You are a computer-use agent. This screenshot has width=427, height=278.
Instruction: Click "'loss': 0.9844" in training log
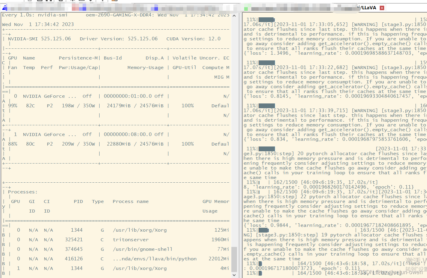click(x=268, y=225)
